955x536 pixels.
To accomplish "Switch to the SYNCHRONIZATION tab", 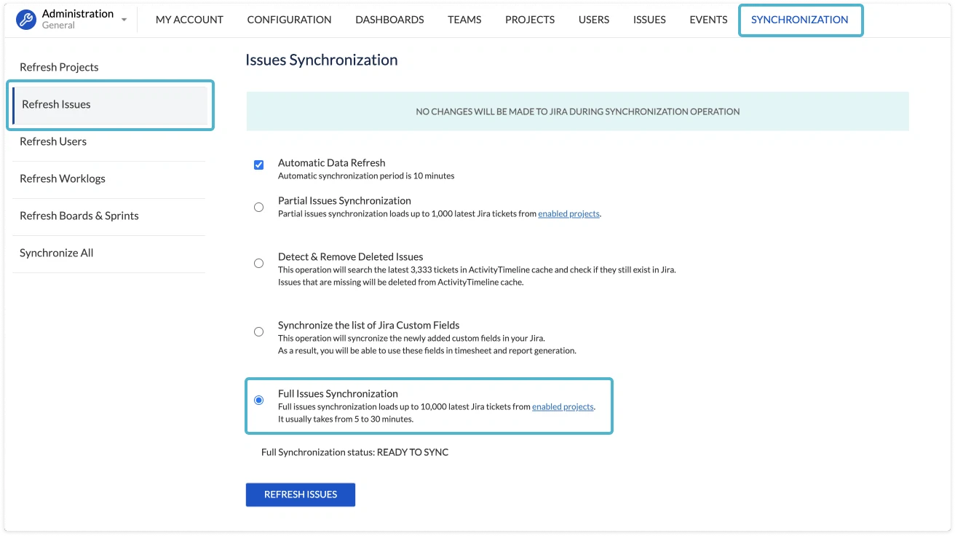I will click(800, 20).
